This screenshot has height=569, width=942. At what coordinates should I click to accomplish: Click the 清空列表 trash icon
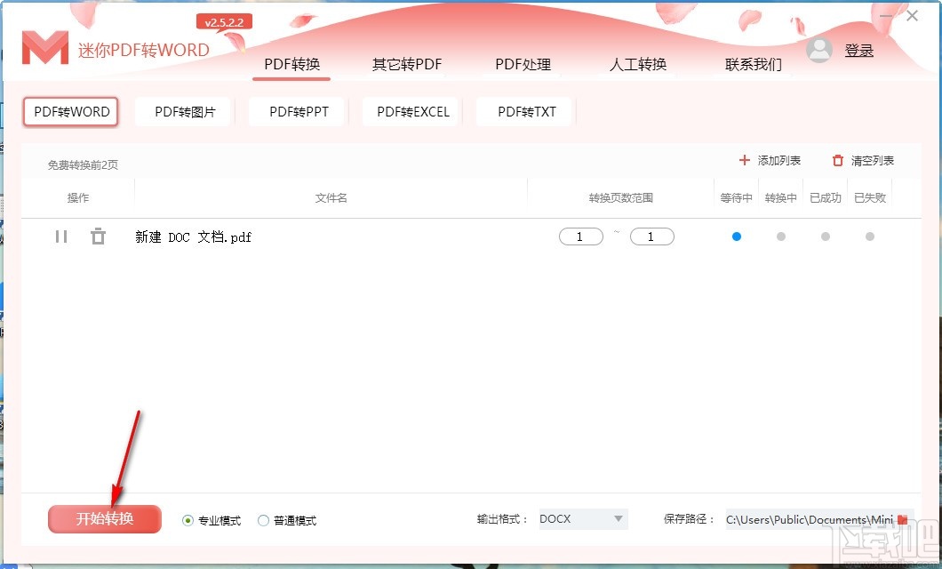click(836, 160)
